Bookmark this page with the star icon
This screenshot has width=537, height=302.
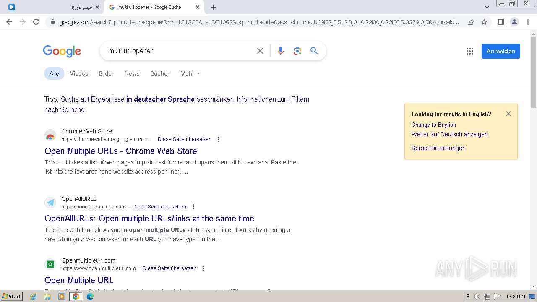484,22
